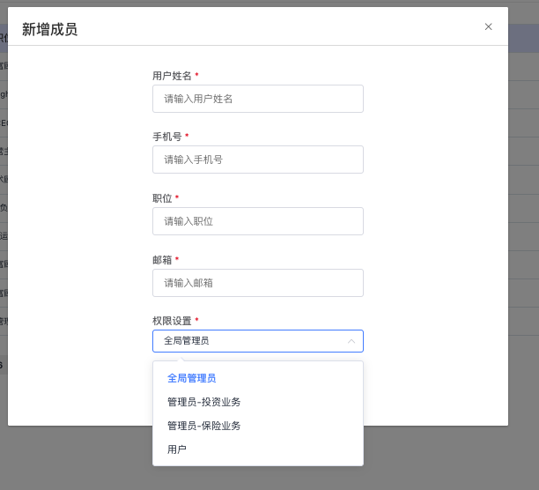
Task: Choose the 用户 role option
Action: click(177, 449)
